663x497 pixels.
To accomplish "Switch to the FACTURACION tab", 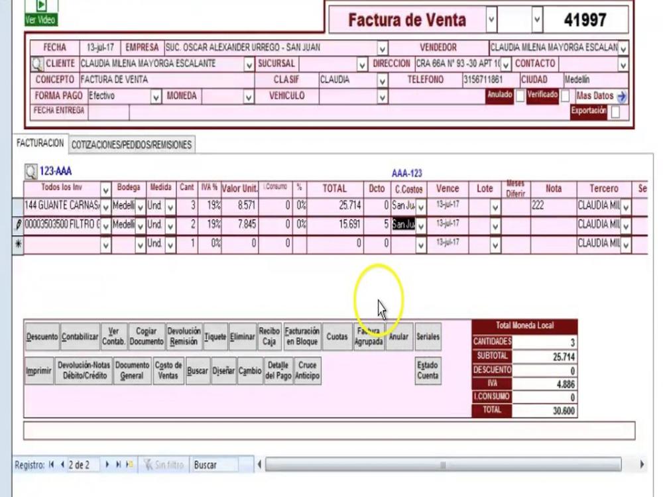I will click(x=40, y=143).
